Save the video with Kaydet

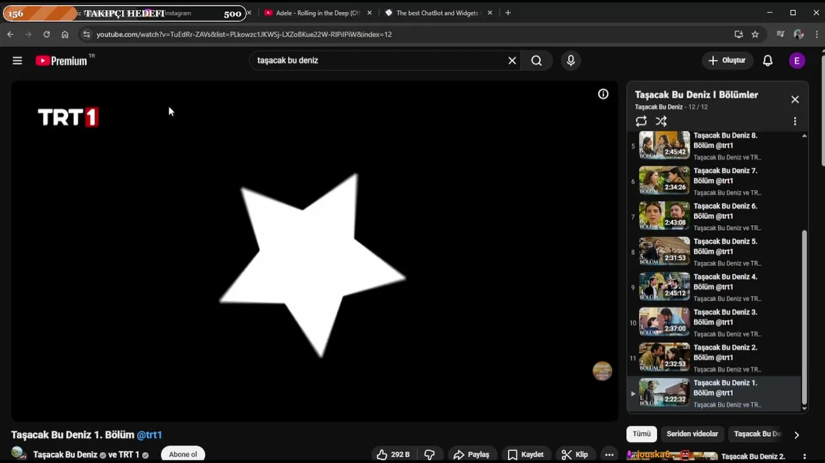(x=525, y=455)
